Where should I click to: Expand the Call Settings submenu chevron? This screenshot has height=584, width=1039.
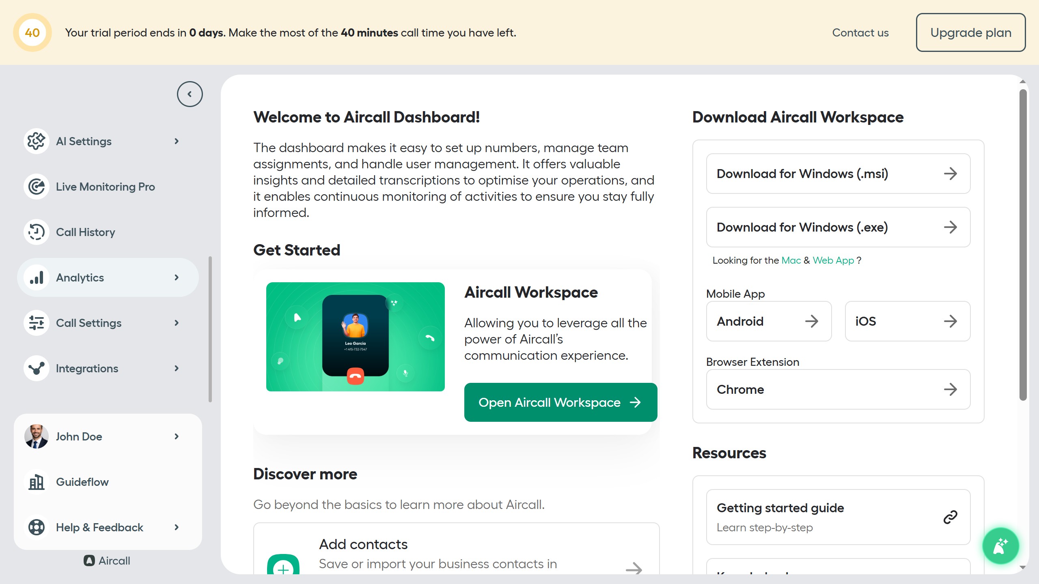tap(177, 323)
